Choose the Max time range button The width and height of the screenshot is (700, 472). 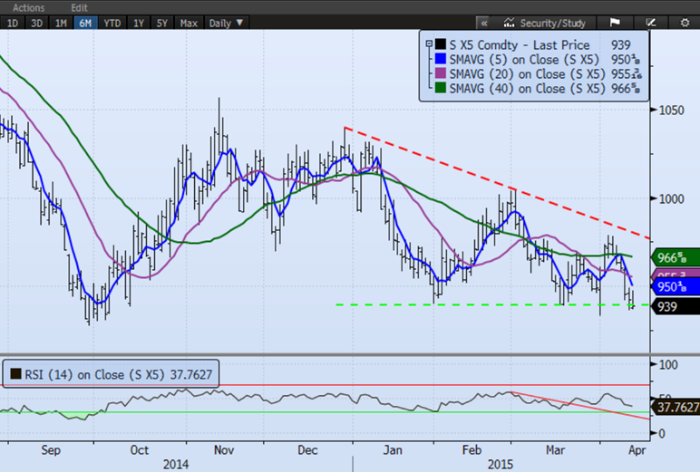click(x=190, y=23)
